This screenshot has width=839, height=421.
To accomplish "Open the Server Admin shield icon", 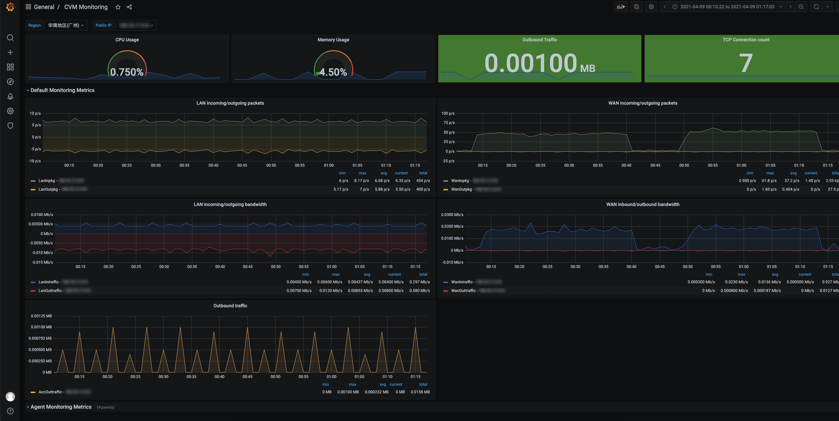I will (x=10, y=126).
